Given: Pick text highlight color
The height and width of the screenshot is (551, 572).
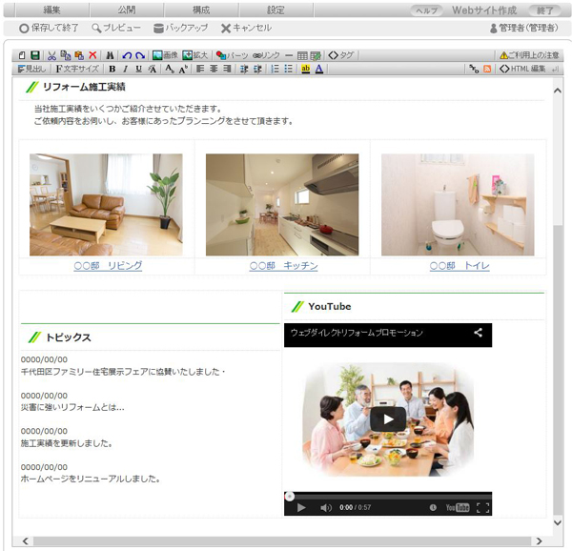Looking at the screenshot, I should pyautogui.click(x=306, y=69).
